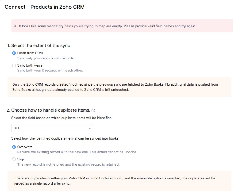Click 'The new record is not fetched' description
233x193 pixels.
(68, 164)
